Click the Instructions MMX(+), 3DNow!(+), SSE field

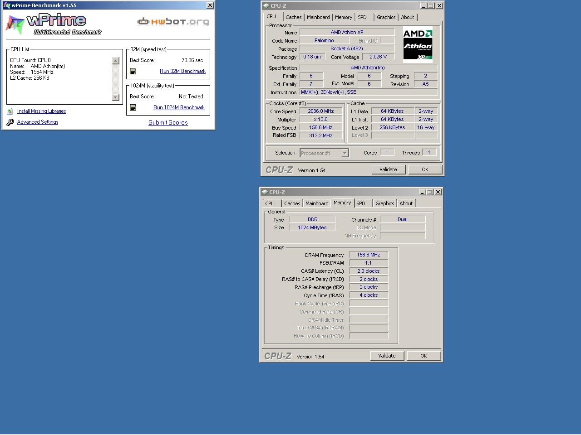[x=369, y=92]
